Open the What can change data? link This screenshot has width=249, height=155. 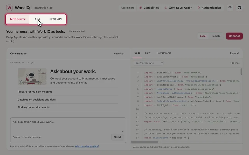[x=87, y=146]
